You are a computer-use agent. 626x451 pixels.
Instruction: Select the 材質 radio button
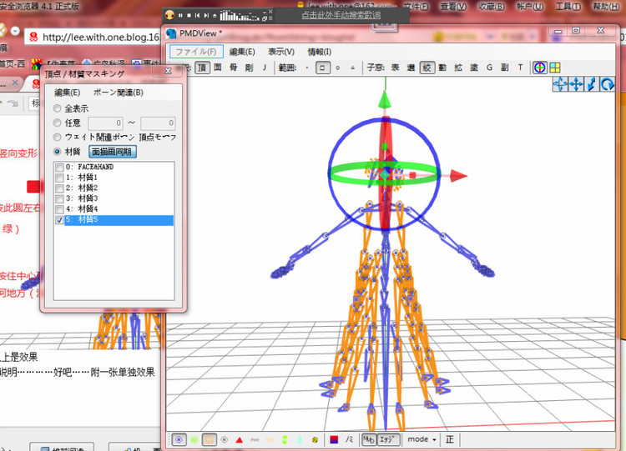click(x=57, y=152)
